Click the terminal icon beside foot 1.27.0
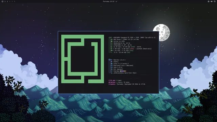Screen dimensions: 217x122 pos(112,67)
